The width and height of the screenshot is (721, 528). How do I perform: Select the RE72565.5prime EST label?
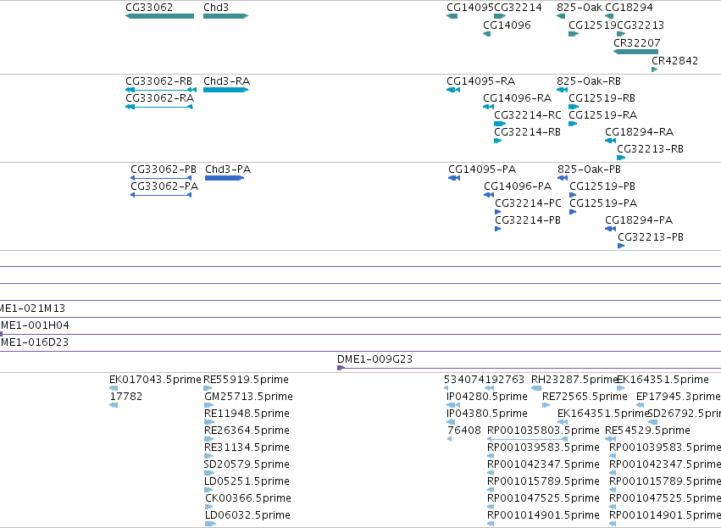pos(585,397)
